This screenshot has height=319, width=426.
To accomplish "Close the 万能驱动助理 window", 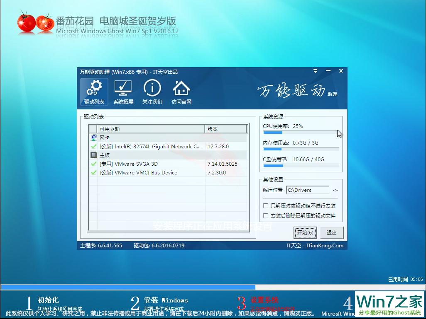I will pos(341,71).
